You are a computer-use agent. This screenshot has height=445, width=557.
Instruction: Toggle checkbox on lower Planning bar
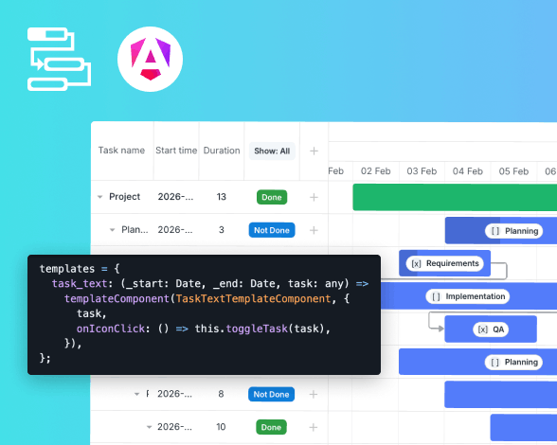point(494,363)
